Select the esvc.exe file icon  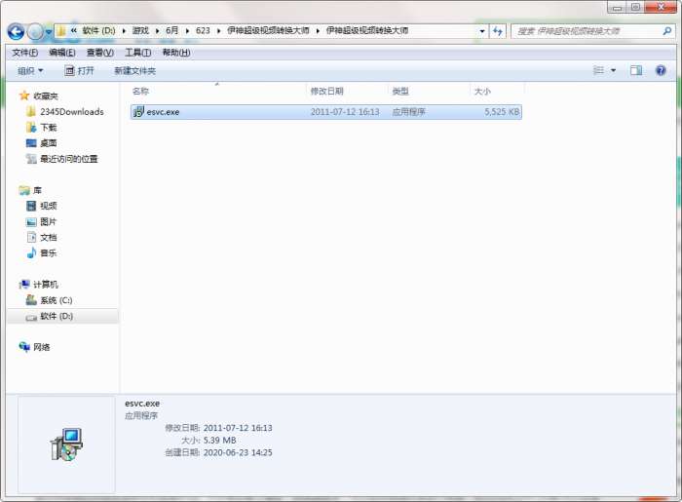click(x=138, y=112)
